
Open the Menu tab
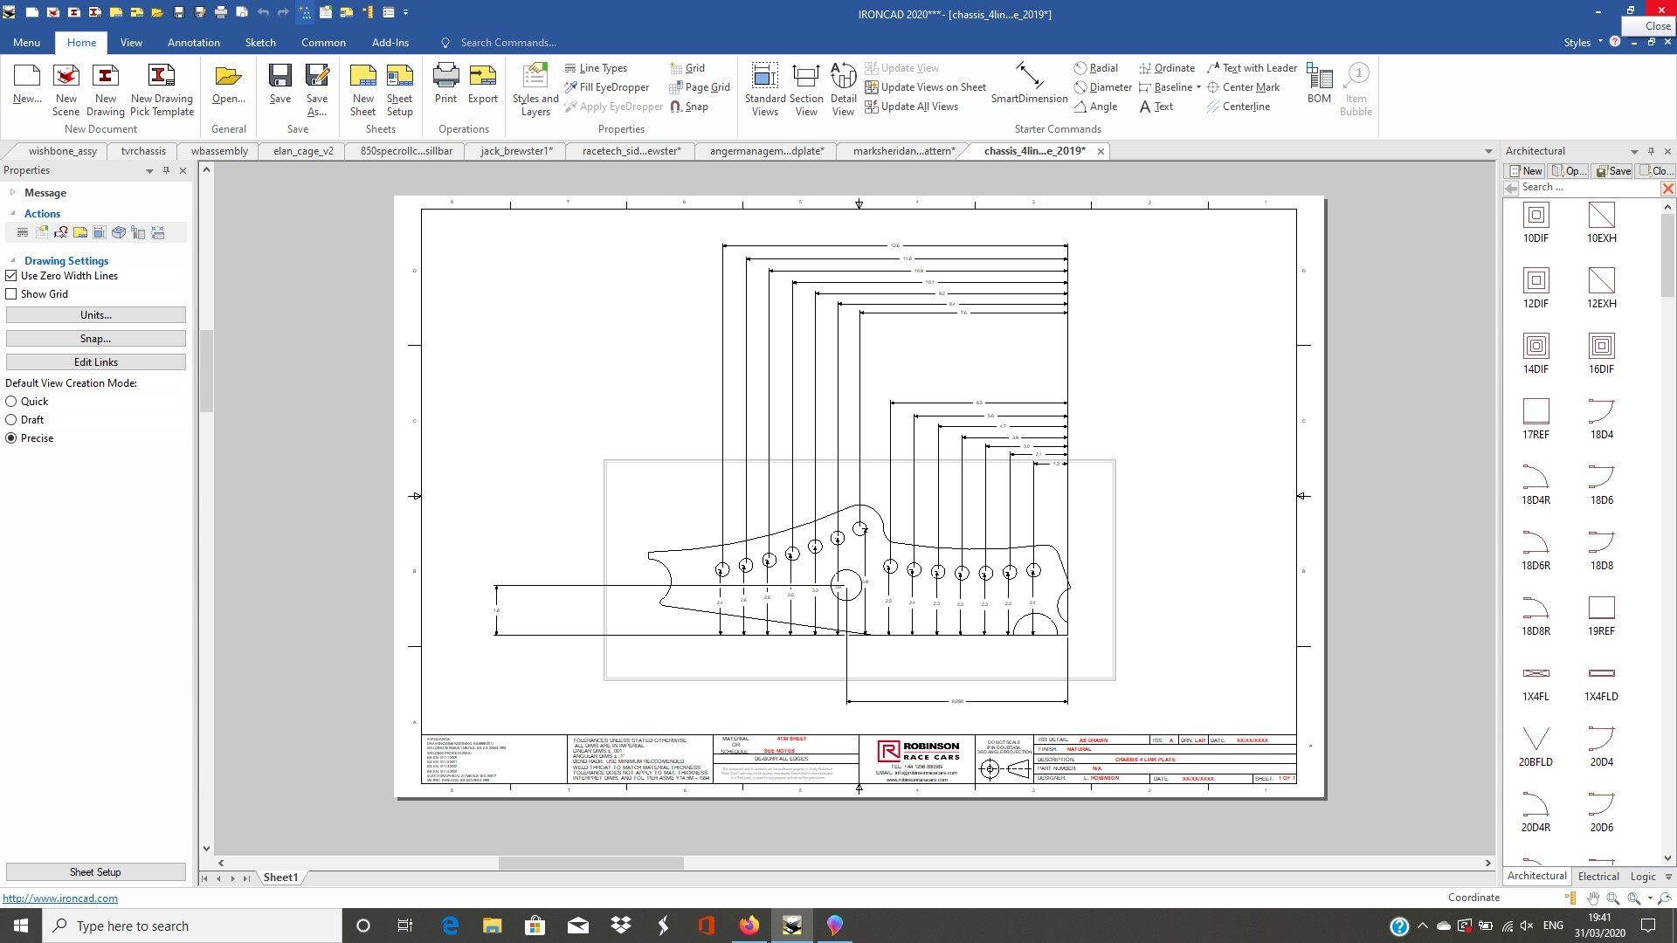(26, 42)
